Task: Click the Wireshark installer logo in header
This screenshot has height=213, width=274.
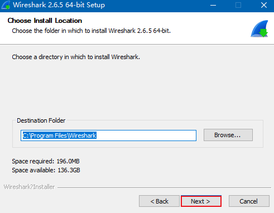Action: [x=259, y=29]
